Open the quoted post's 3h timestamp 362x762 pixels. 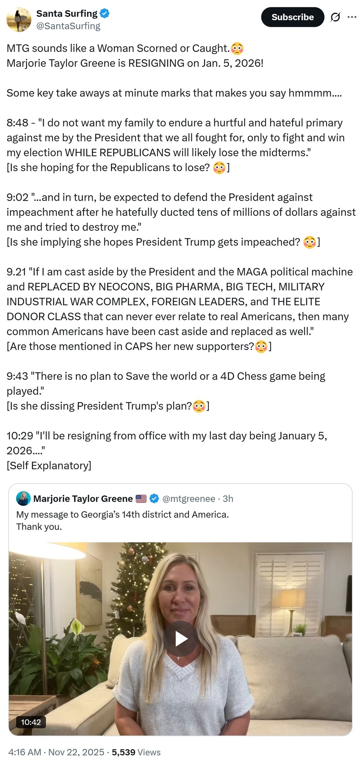(x=228, y=499)
